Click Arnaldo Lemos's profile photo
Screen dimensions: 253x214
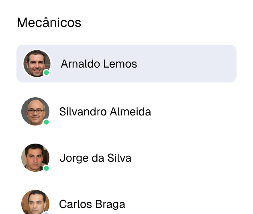[x=37, y=63]
